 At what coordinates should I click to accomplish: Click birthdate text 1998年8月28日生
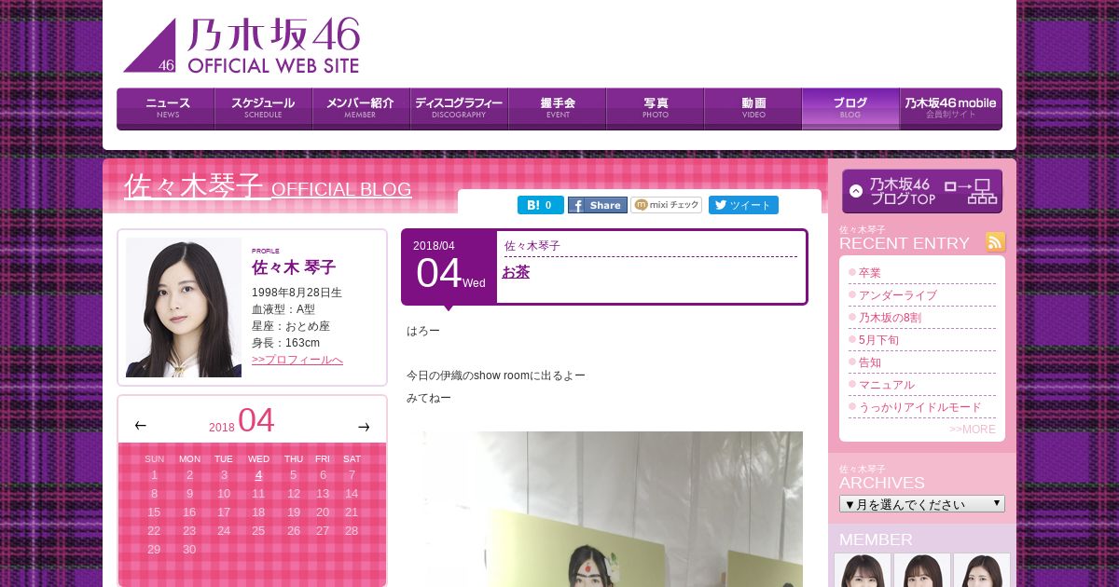point(297,293)
